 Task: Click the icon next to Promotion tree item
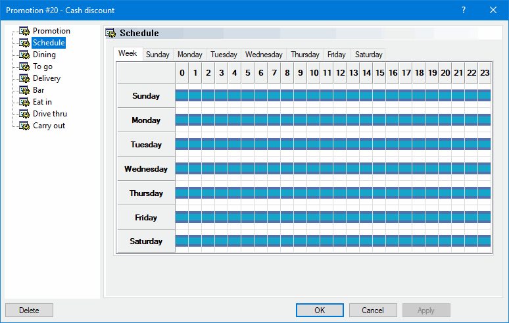pyautogui.click(x=25, y=31)
